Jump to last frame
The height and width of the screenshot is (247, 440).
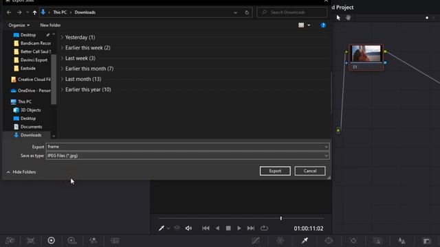(x=251, y=228)
